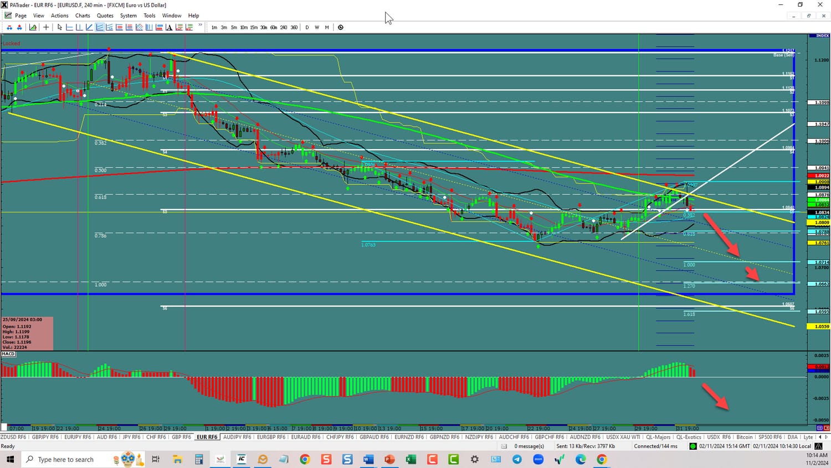Image resolution: width=831 pixels, height=468 pixels.
Task: Open the chart indicators icon
Action: 33,27
